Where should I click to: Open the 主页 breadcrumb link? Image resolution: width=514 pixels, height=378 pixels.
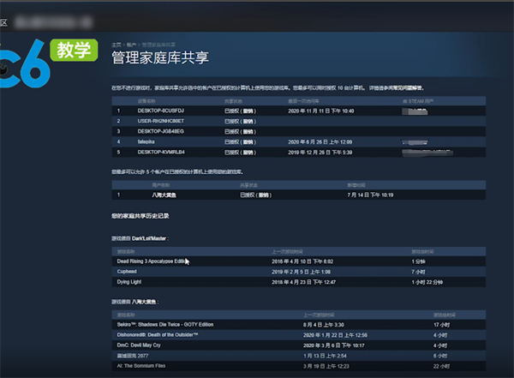116,45
